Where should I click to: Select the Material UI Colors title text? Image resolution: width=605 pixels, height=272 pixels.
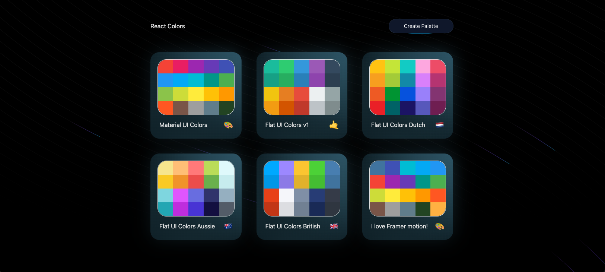183,125
